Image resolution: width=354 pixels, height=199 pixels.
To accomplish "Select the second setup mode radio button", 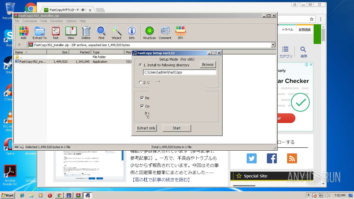I will (140, 82).
